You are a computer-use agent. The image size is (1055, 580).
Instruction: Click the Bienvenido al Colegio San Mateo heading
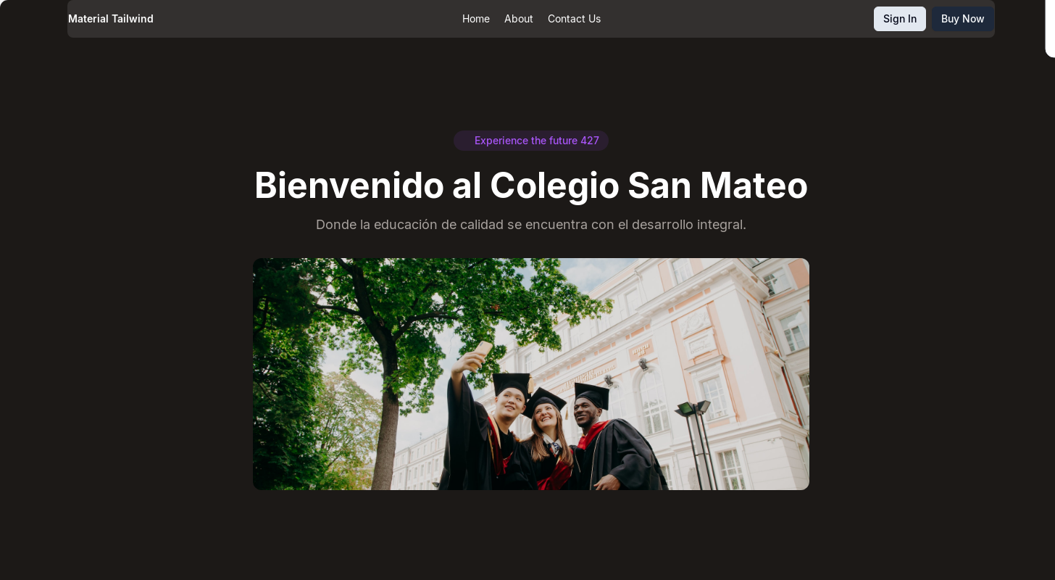(531, 185)
